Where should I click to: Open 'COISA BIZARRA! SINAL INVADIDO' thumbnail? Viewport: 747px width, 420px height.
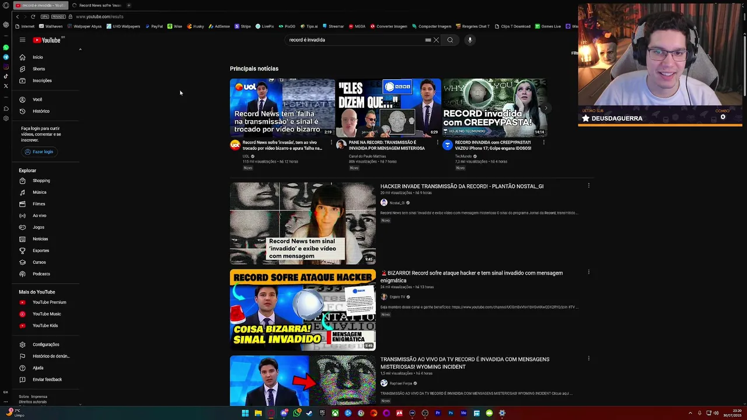tap(303, 310)
